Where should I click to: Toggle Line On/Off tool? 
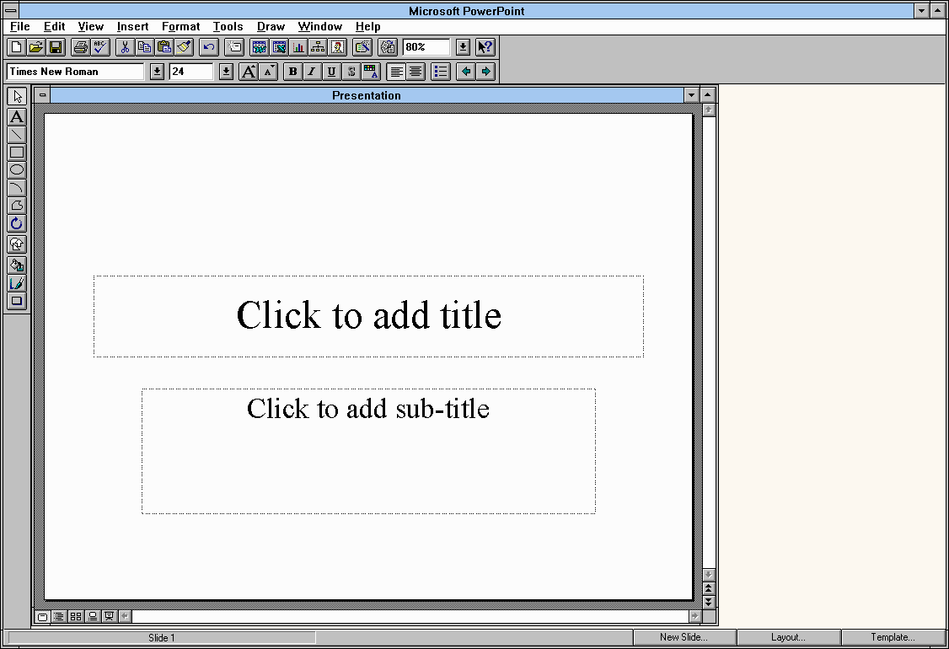[x=17, y=282]
